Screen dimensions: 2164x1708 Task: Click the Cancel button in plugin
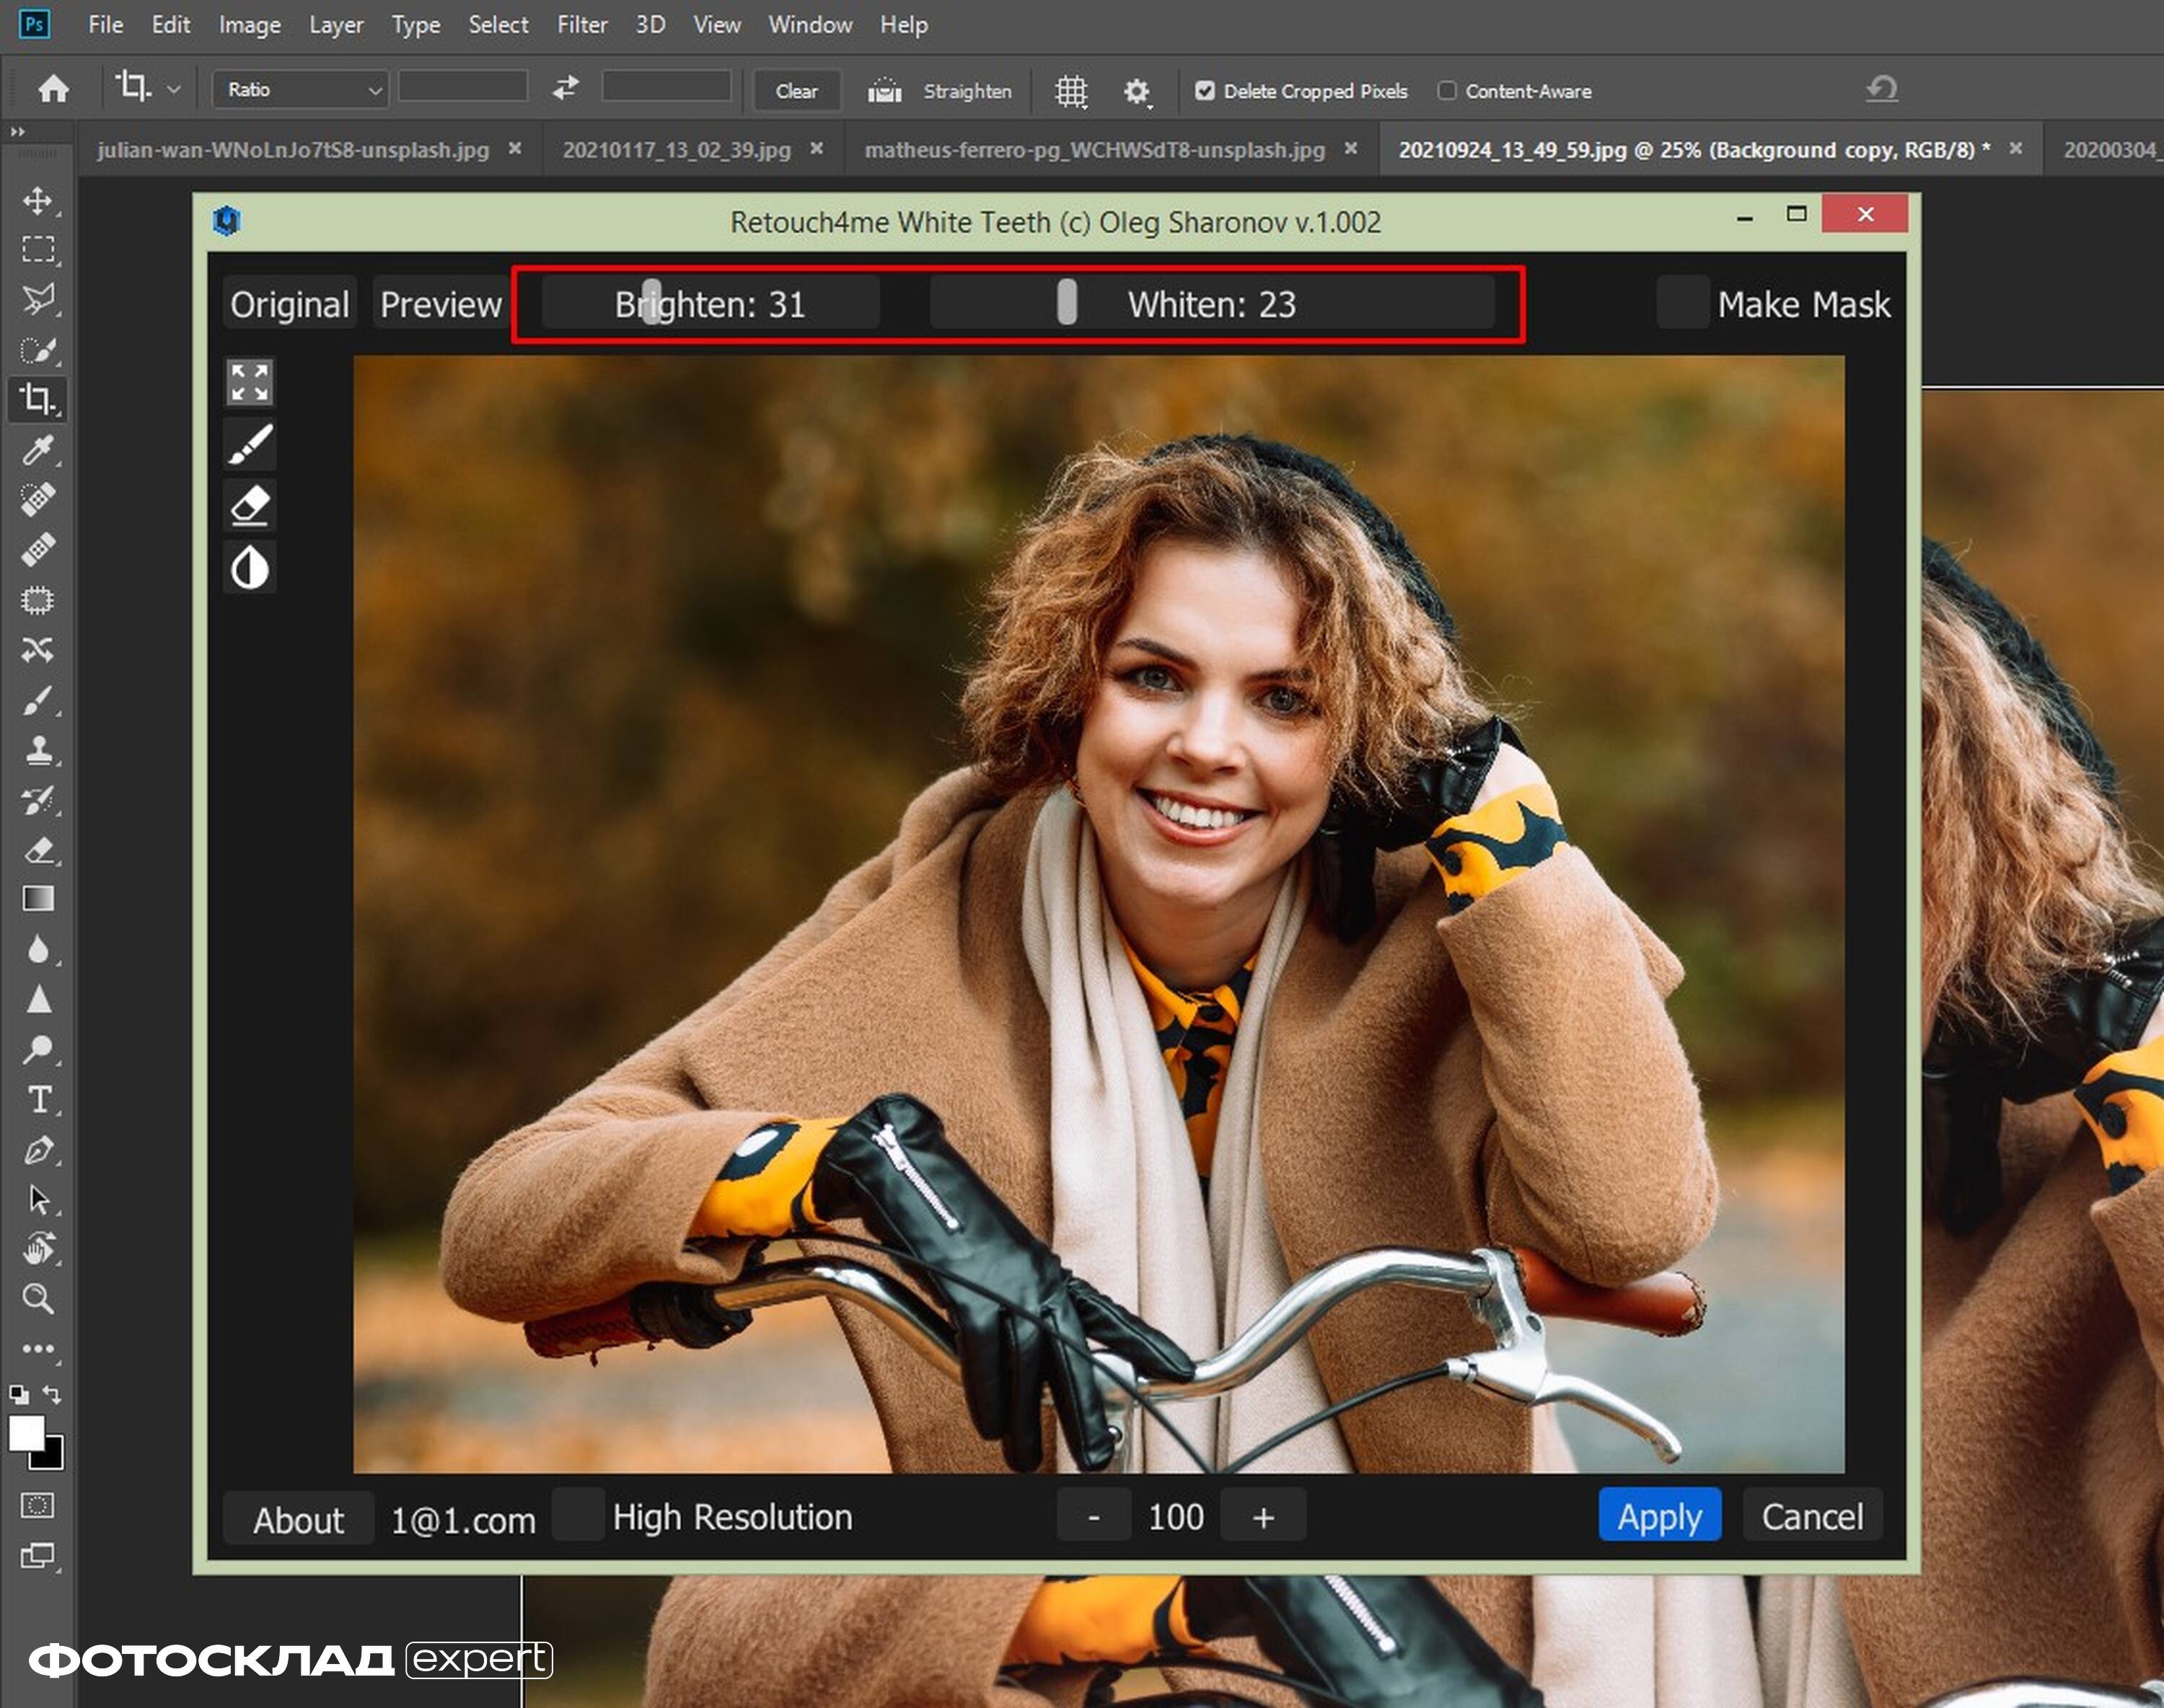pos(1812,1516)
